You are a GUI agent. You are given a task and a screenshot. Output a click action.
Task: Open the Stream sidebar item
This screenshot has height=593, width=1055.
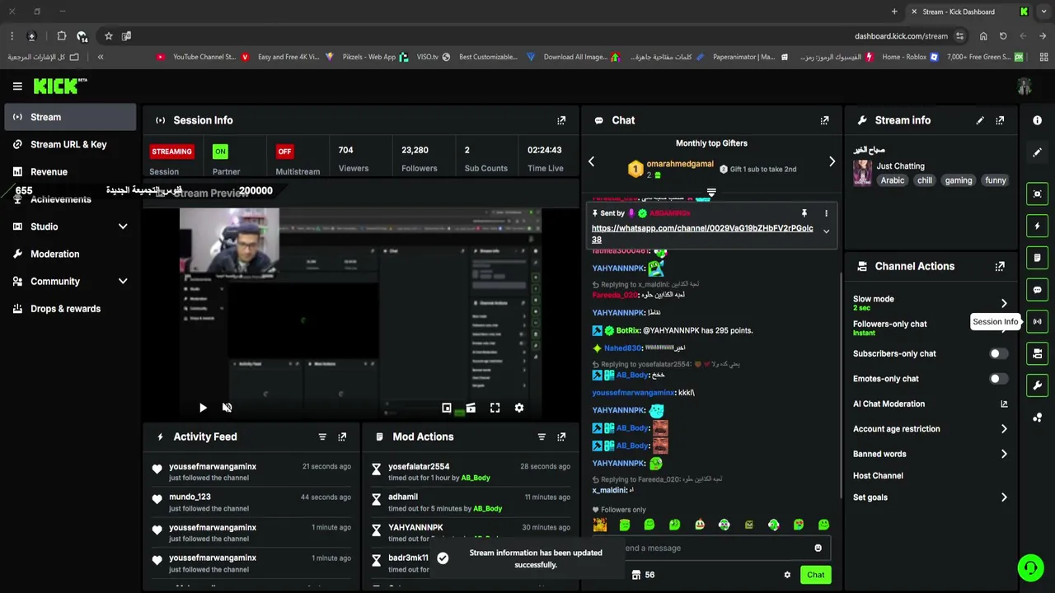click(70, 117)
